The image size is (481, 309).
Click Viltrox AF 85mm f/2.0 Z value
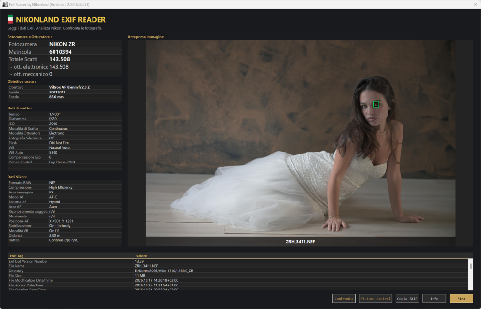pos(70,87)
